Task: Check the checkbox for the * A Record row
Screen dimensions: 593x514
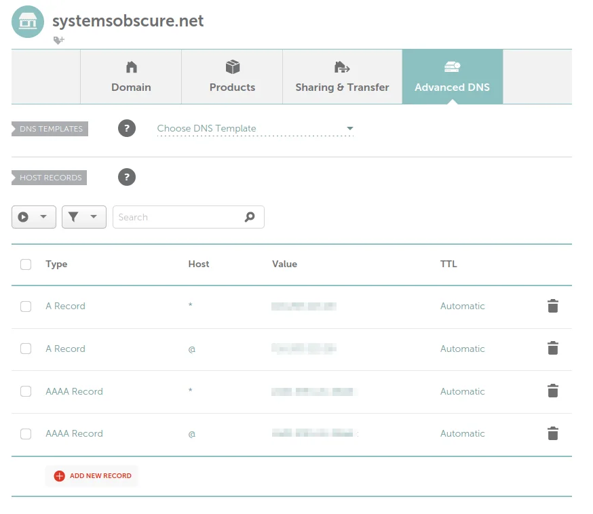Action: pos(26,306)
